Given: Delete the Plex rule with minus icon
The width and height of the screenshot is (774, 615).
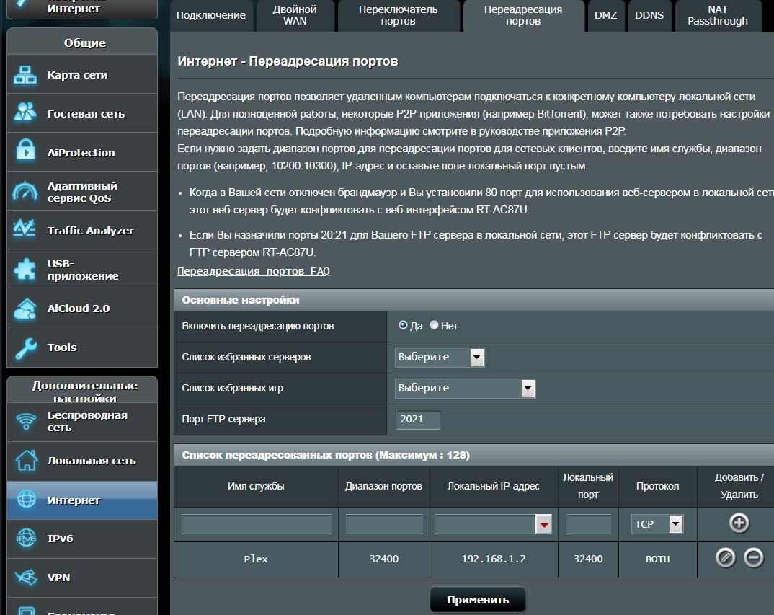Looking at the screenshot, I should click(x=753, y=558).
